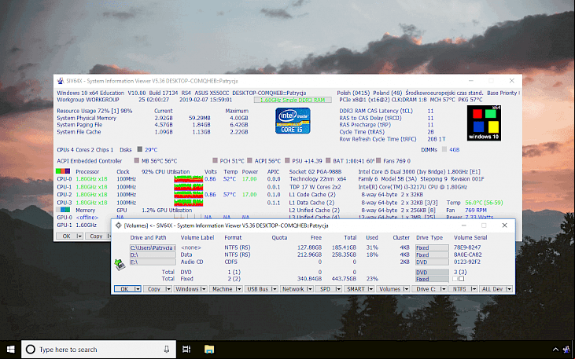Click the DIMMs 4GB square indicator

click(x=444, y=149)
